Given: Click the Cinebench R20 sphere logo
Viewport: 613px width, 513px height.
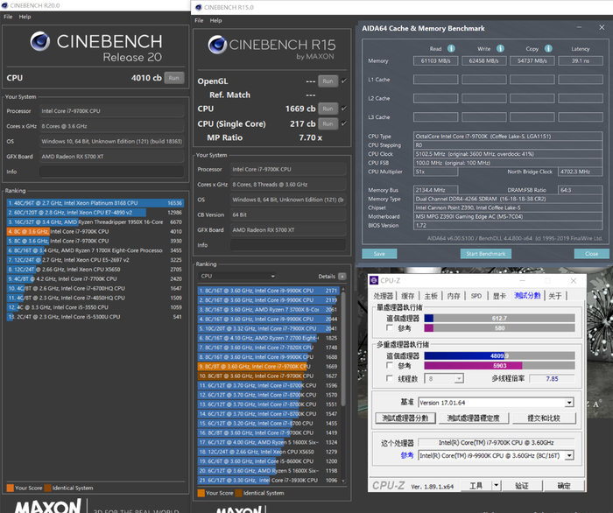Looking at the screenshot, I should pos(39,42).
